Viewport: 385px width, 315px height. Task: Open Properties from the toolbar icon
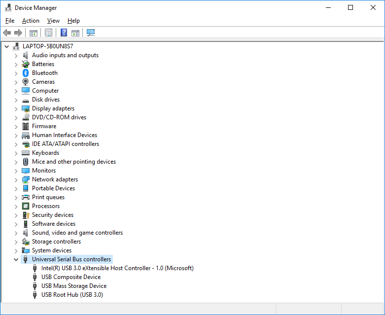(x=48, y=33)
